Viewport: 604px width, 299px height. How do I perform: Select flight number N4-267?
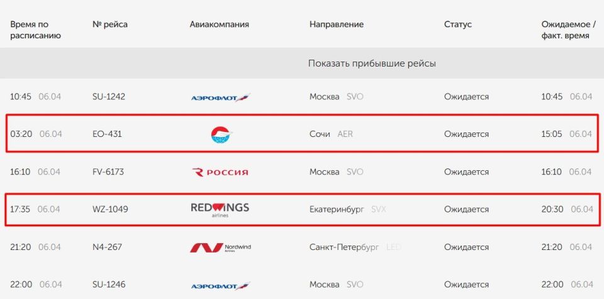coord(107,247)
